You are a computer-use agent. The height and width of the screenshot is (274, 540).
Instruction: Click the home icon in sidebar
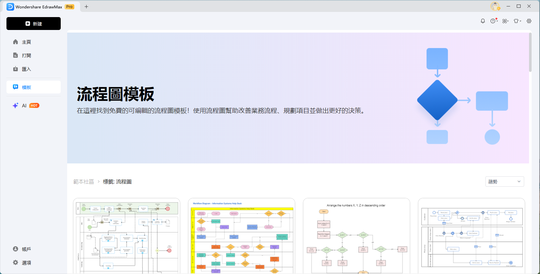(16, 42)
